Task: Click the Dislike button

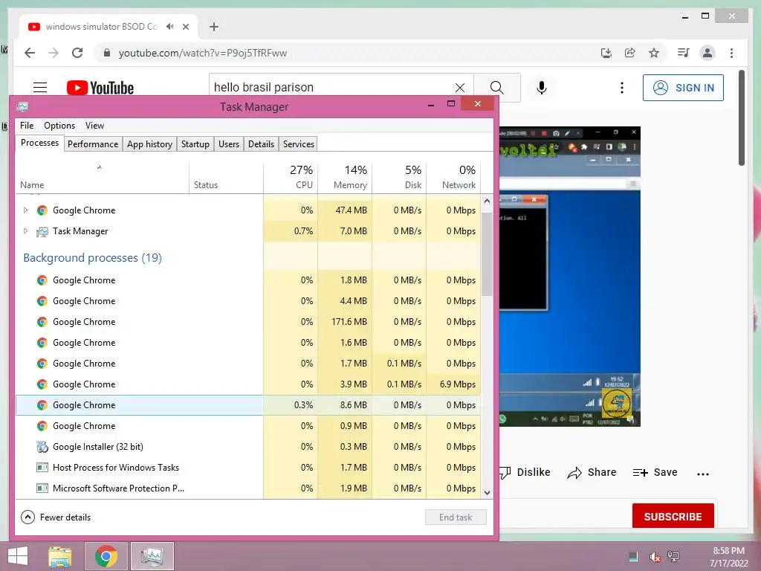Action: (525, 472)
